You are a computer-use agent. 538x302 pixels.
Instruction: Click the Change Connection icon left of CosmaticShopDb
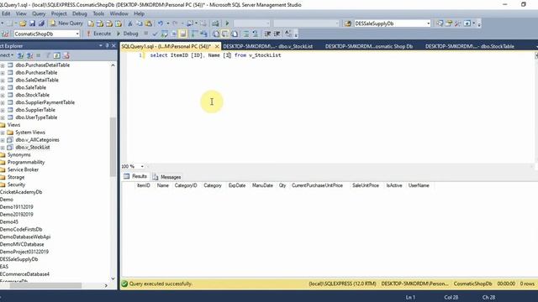(5, 34)
